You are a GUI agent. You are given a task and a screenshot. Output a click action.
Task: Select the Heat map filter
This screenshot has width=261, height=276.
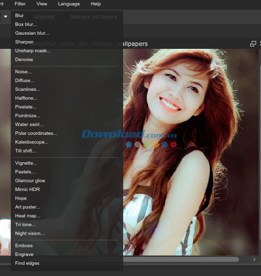pyautogui.click(x=28, y=216)
